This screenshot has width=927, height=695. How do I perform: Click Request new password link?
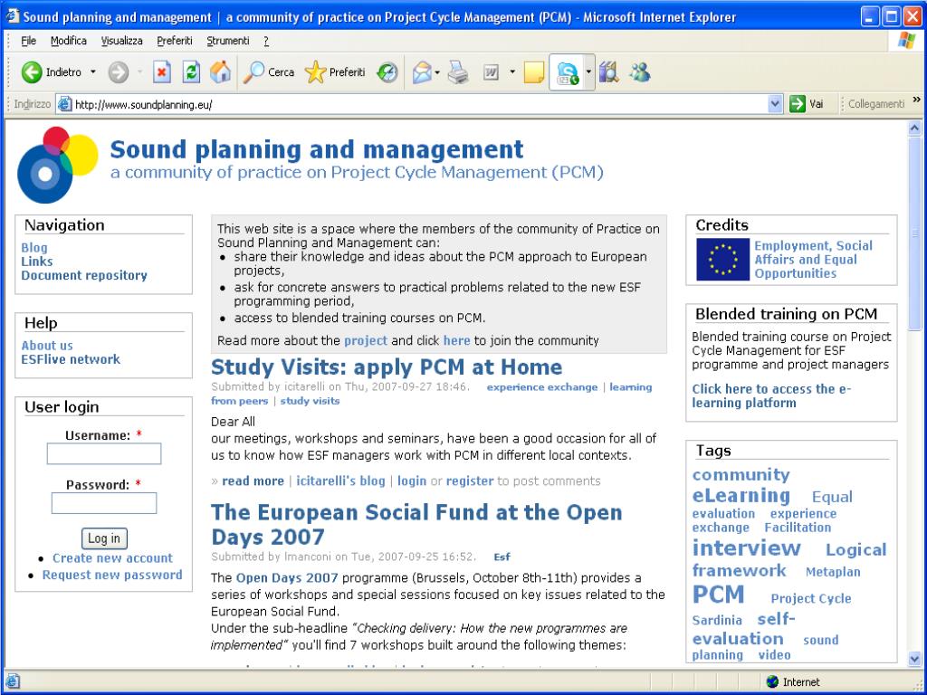(x=112, y=575)
